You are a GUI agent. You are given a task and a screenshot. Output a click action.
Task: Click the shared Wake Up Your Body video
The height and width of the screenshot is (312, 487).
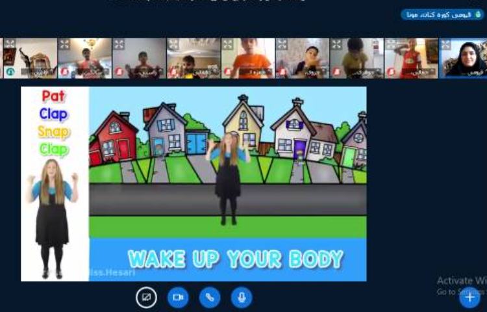click(x=227, y=184)
